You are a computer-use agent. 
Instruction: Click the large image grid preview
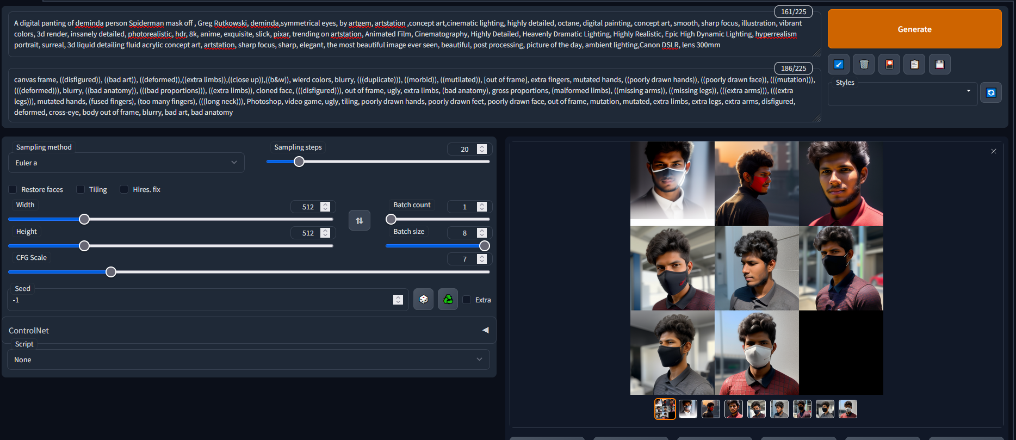click(757, 268)
